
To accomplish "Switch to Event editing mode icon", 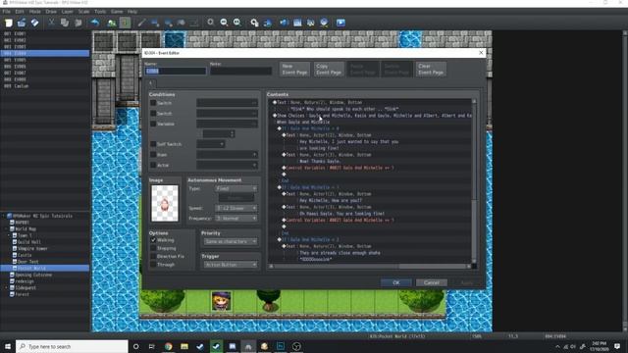I will coord(126,23).
